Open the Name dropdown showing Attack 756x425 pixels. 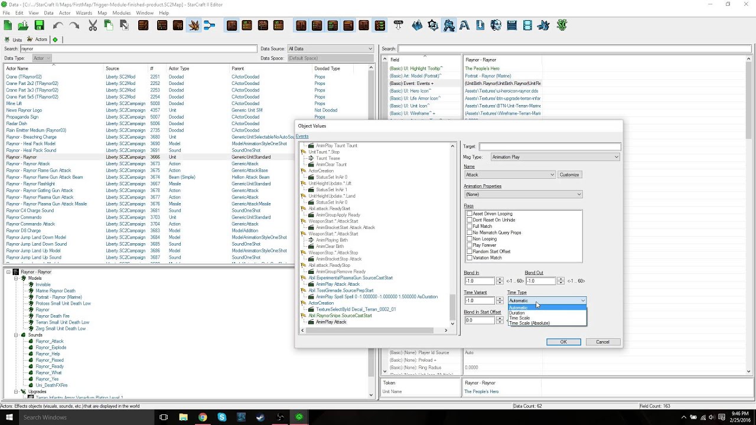point(510,175)
